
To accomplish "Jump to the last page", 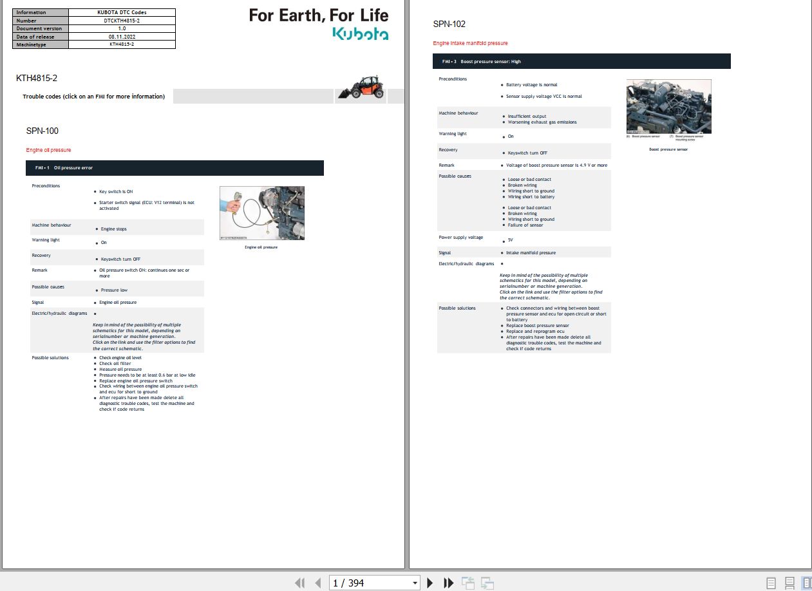I will 449,583.
